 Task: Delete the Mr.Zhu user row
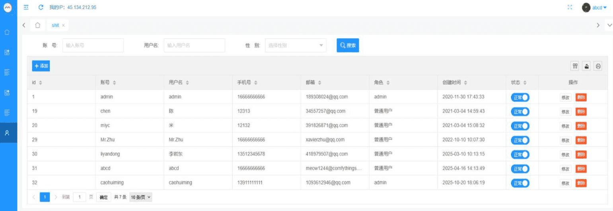pos(581,140)
